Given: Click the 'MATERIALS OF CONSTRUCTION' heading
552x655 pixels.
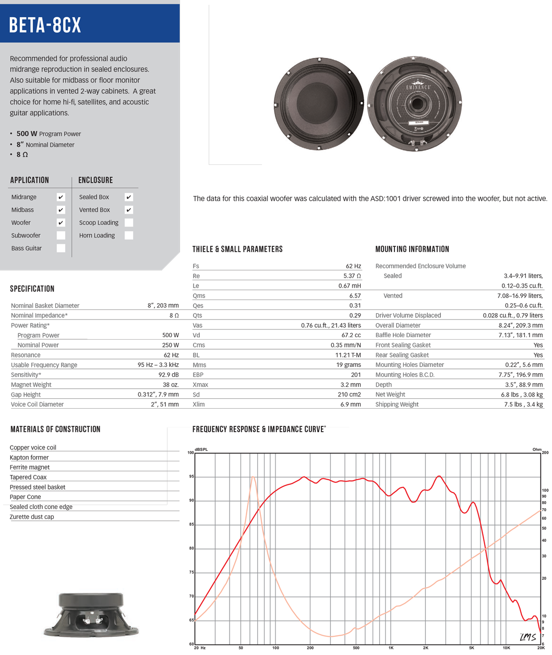Looking at the screenshot, I should (x=55, y=429).
